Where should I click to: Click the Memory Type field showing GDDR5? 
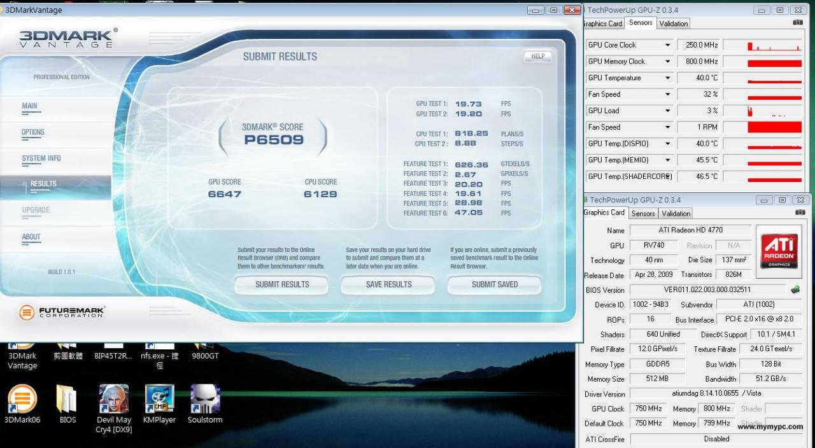(x=657, y=365)
